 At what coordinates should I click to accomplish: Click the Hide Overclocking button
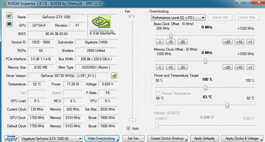(102, 138)
